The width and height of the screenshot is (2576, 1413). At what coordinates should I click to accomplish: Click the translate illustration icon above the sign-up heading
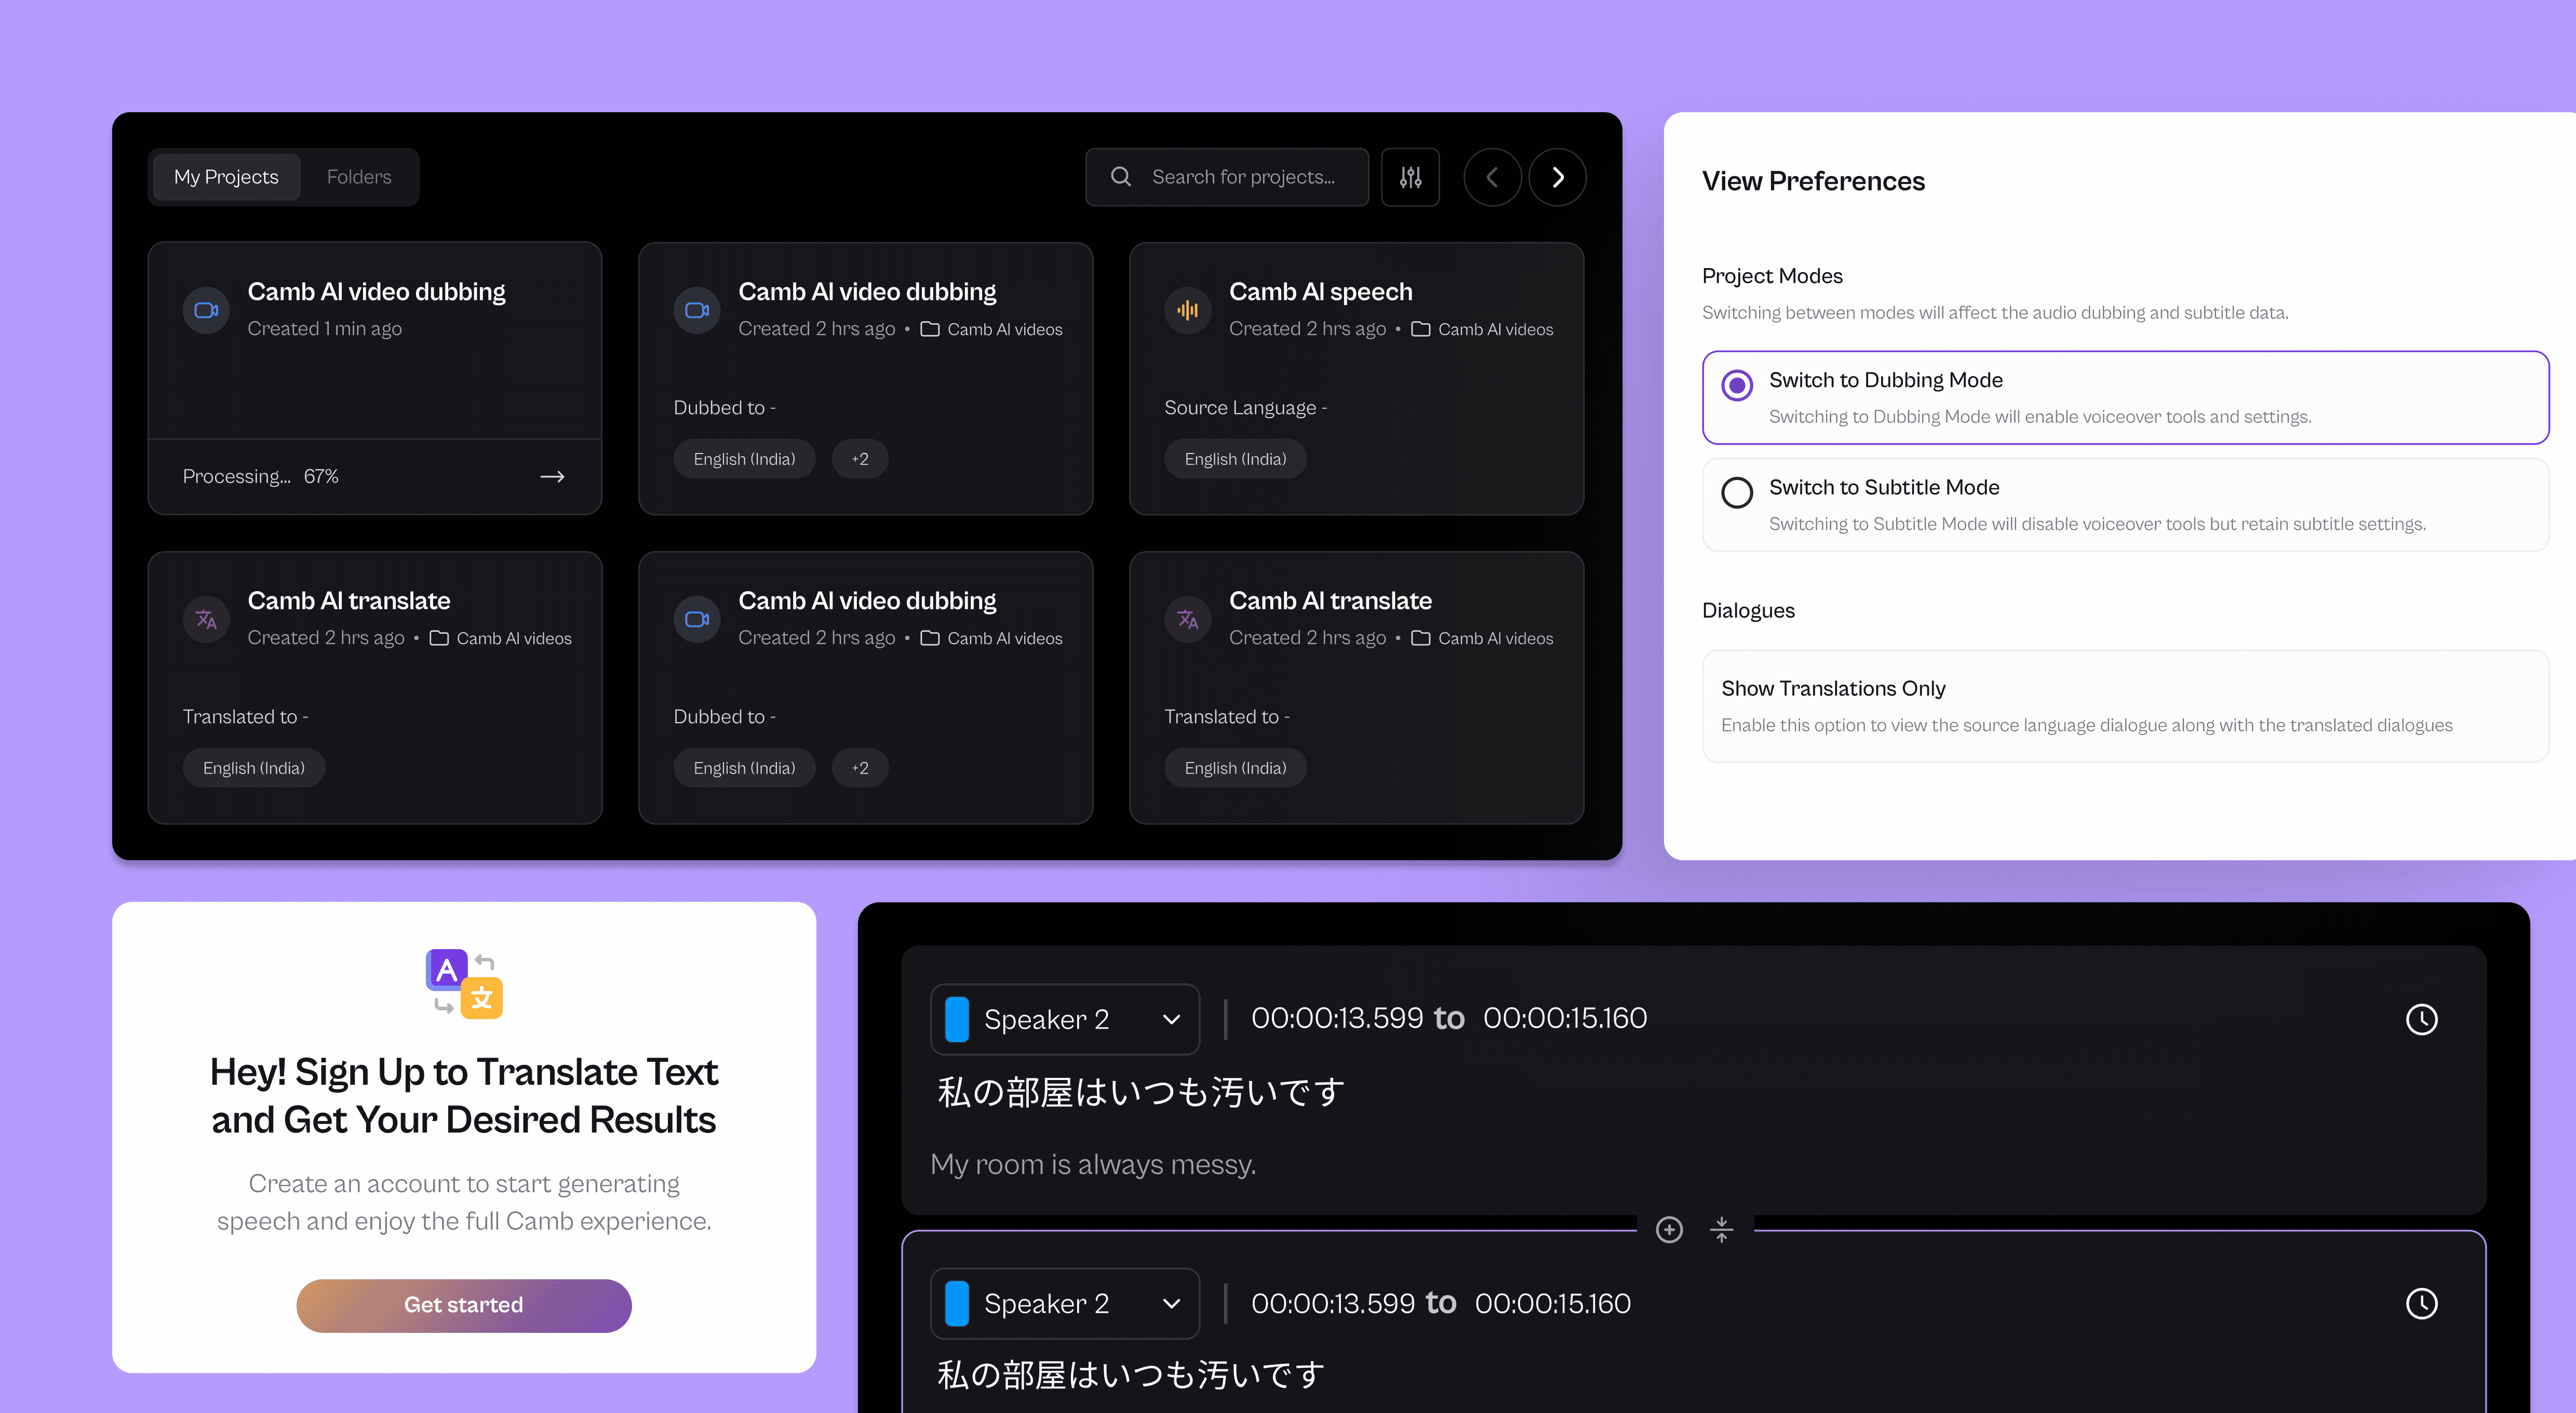tap(464, 983)
